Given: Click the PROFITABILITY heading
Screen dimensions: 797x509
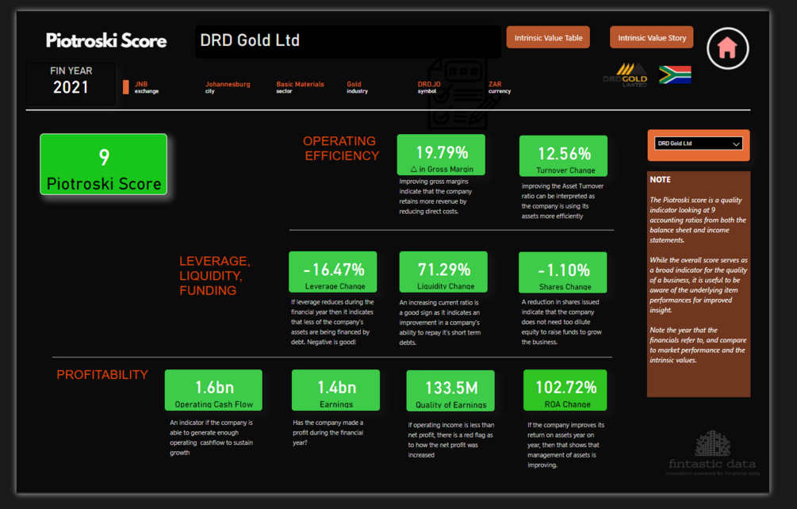Looking at the screenshot, I should [102, 375].
